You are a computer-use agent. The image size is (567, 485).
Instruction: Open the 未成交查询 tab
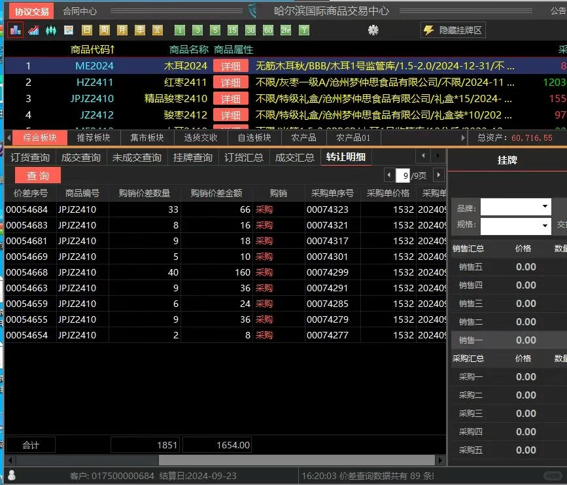[137, 158]
